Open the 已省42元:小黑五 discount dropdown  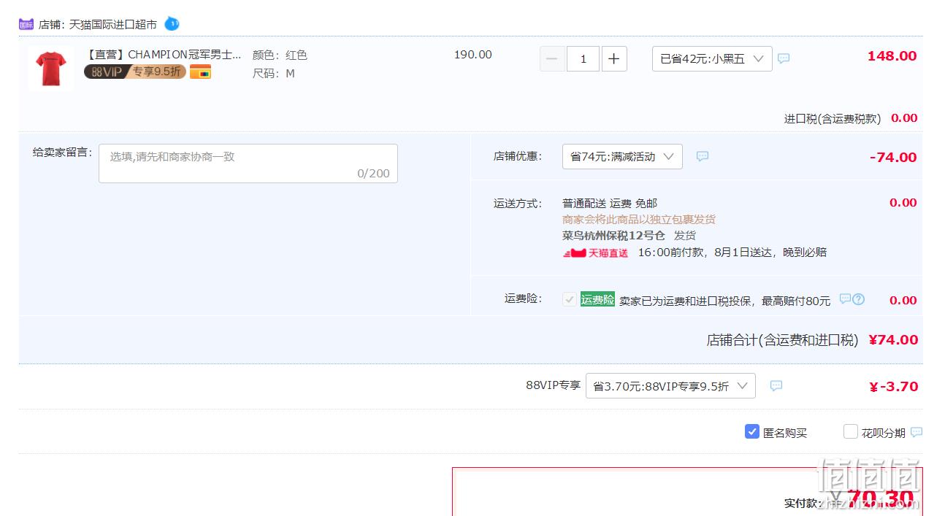pyautogui.click(x=712, y=59)
